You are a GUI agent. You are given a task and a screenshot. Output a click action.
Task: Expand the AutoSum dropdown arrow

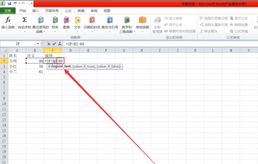(24, 32)
